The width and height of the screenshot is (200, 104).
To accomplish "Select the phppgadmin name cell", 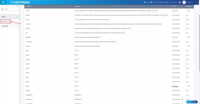I will (29, 95).
